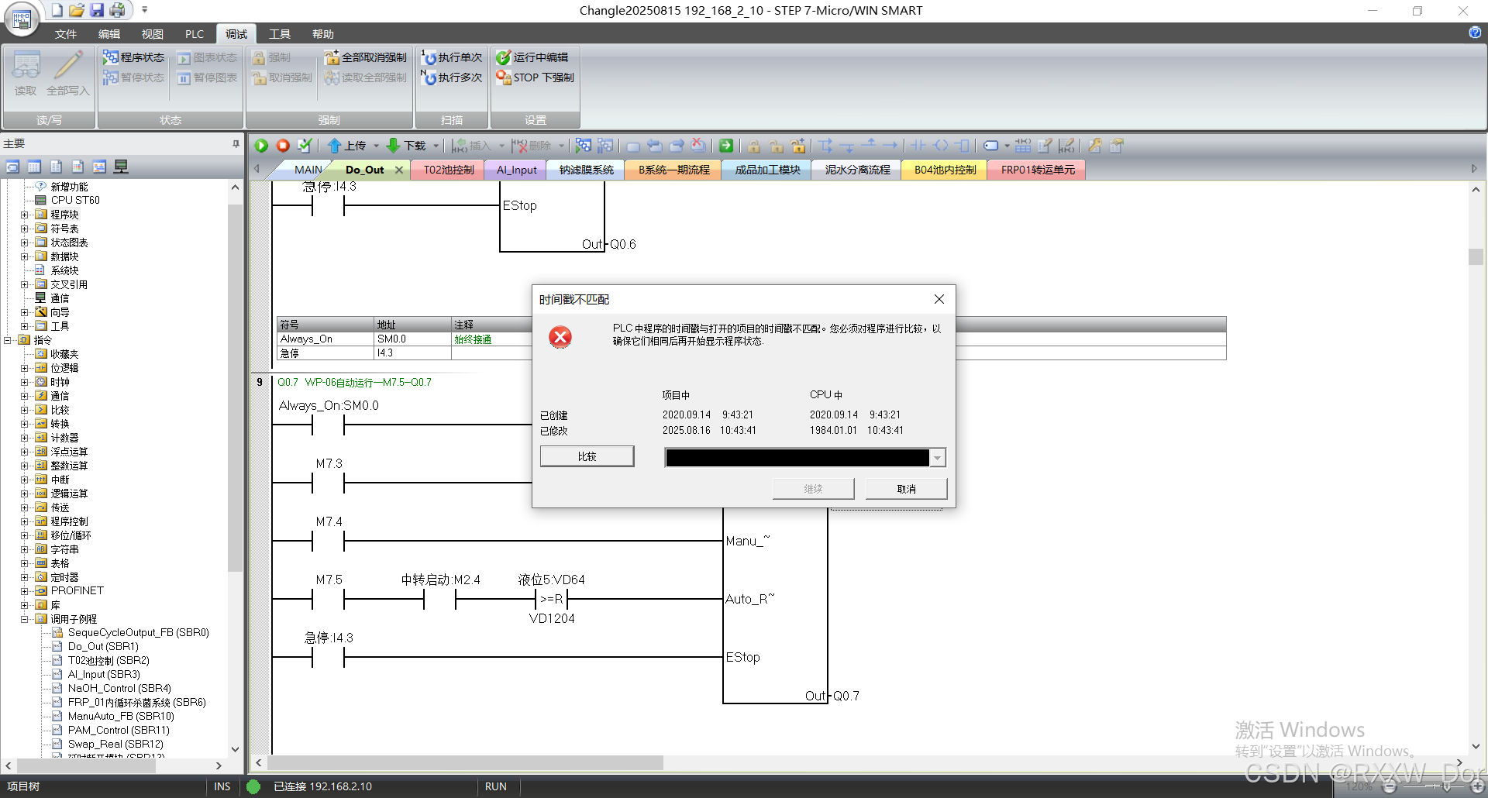Screen dimensions: 1488x798
Task: Select PAM_Control (SBR11) in tree
Action: (x=119, y=730)
